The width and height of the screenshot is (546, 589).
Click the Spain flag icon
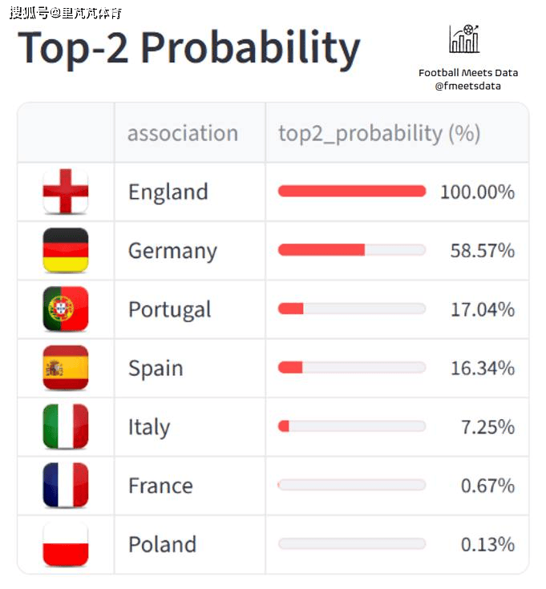click(66, 368)
